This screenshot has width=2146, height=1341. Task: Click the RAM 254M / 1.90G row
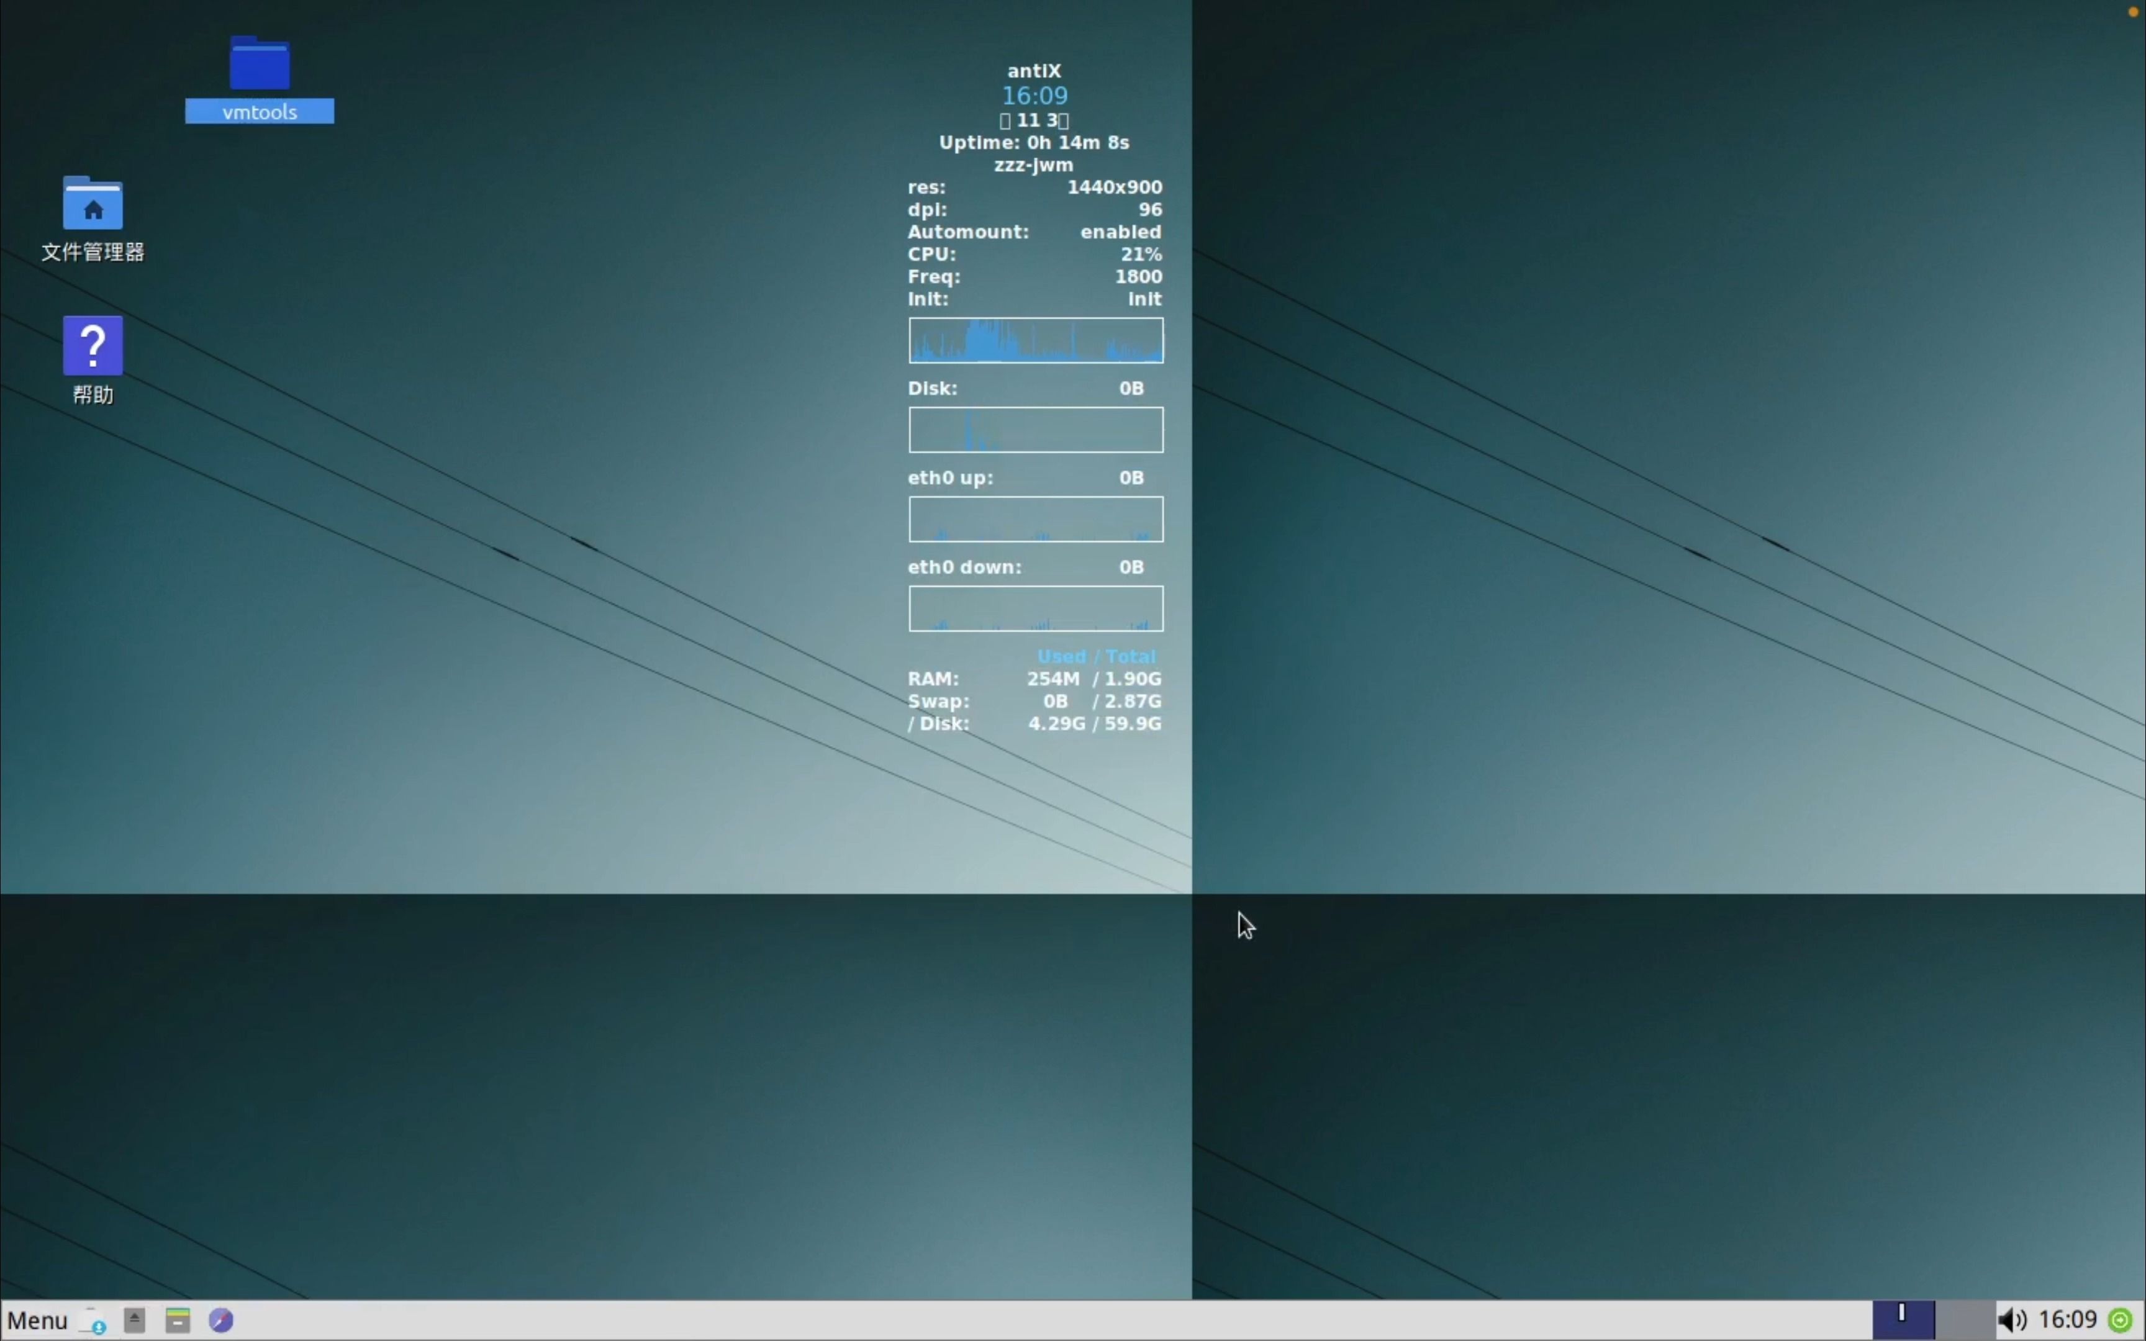1035,679
